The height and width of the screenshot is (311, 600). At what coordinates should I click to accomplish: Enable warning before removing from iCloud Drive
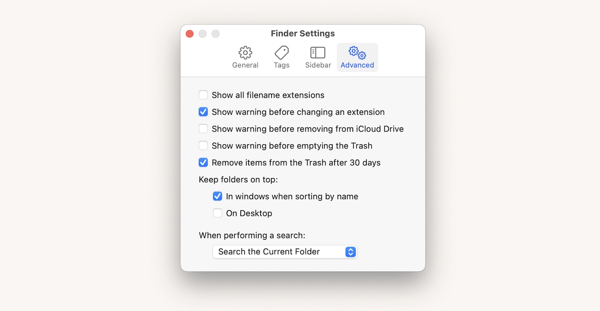203,129
